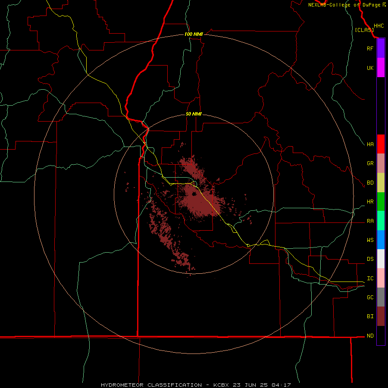Click the GR legend label
This screenshot has height=388, width=388.
tap(370, 163)
